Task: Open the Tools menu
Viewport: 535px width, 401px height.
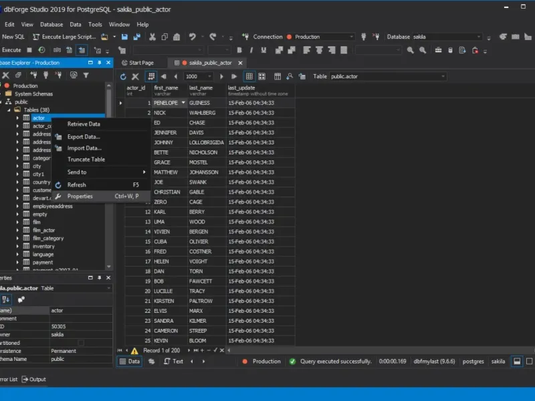Action: [95, 25]
